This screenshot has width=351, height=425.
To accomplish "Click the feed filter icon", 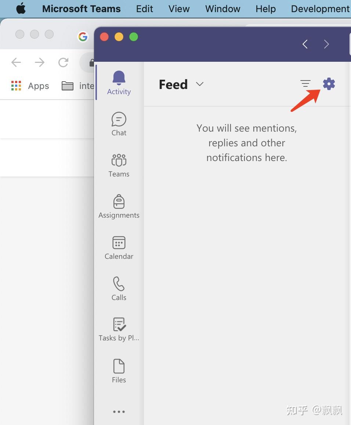I will pyautogui.click(x=305, y=83).
